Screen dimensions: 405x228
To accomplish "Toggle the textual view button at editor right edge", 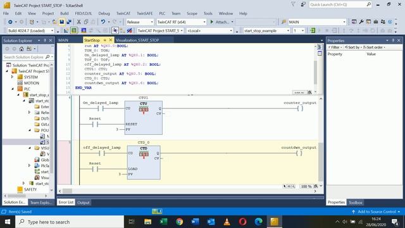I will [x=320, y=47].
